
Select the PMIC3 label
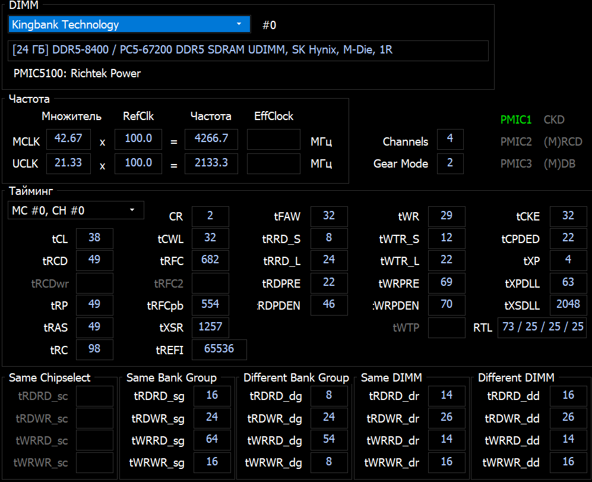point(516,163)
